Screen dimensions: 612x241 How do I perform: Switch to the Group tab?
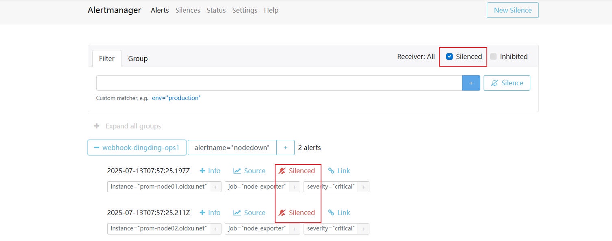click(x=138, y=59)
